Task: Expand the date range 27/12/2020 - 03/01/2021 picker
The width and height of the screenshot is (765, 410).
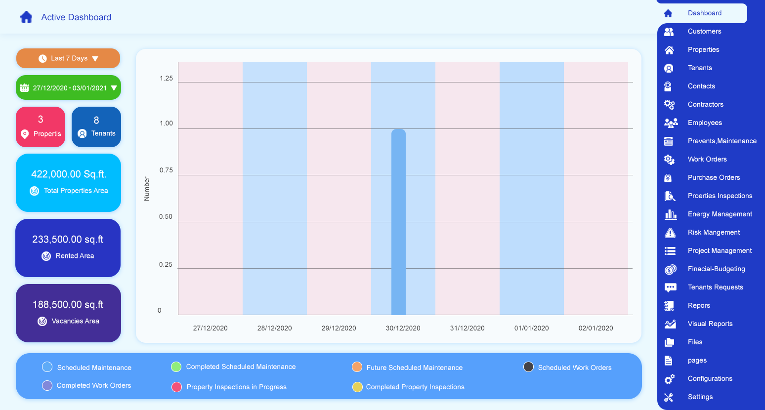Action: (x=68, y=88)
